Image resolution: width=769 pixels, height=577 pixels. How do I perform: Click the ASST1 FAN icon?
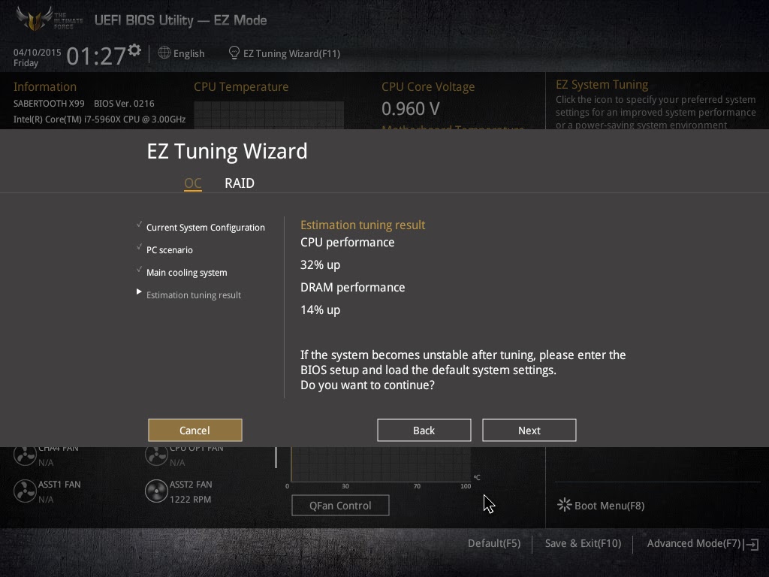(x=25, y=491)
